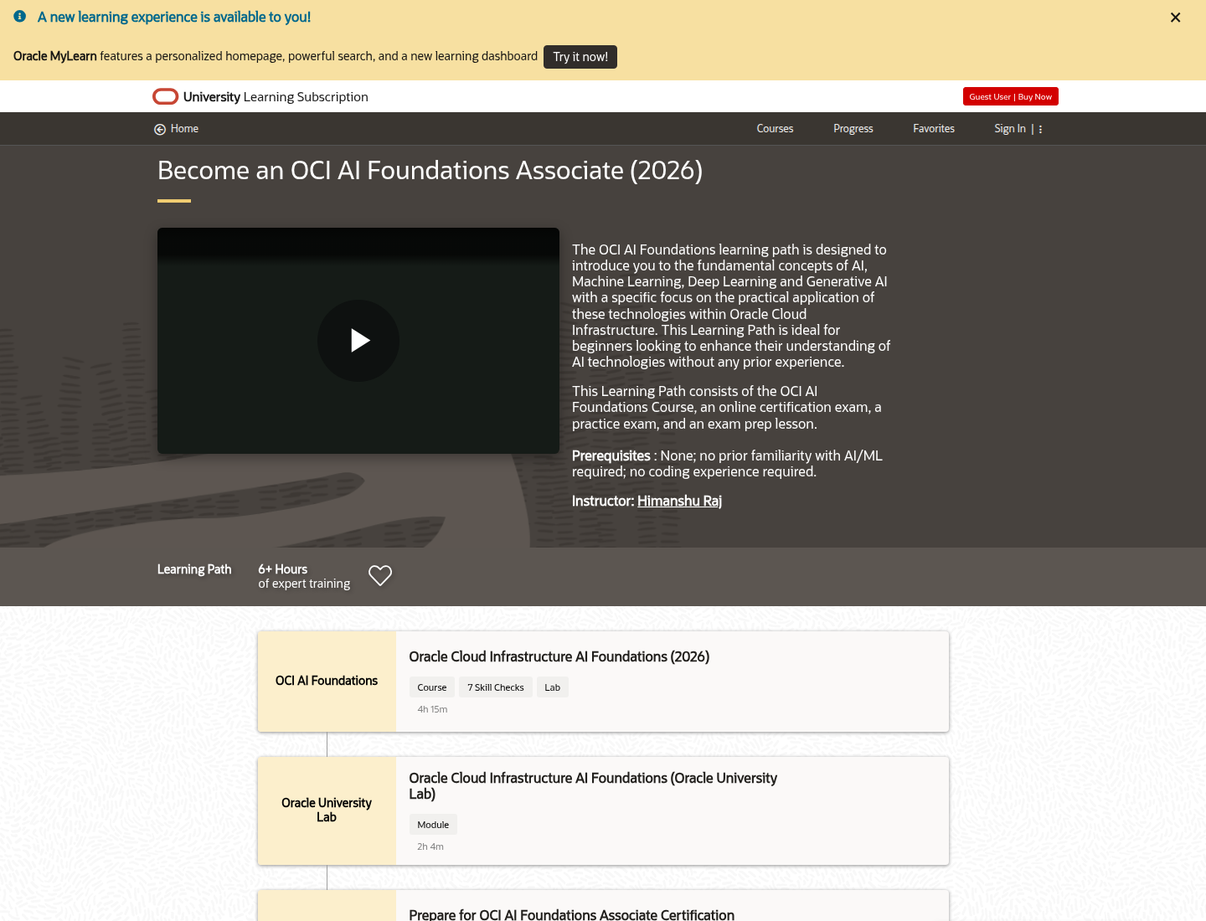Select the OCI AI Foundations card label
This screenshot has width=1206, height=921.
[327, 682]
